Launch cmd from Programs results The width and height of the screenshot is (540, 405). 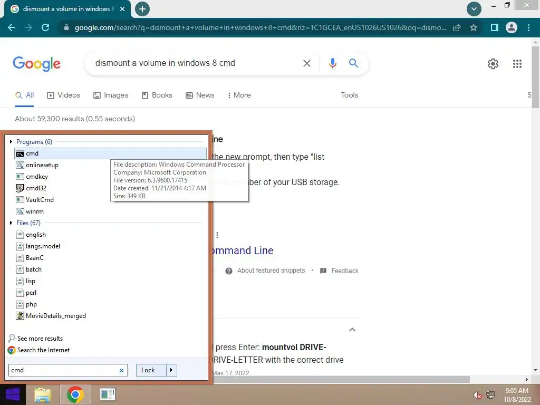click(x=111, y=153)
